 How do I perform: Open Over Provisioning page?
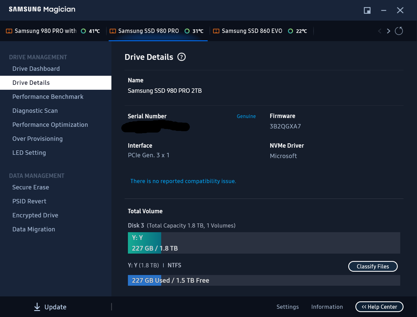tap(56, 139)
